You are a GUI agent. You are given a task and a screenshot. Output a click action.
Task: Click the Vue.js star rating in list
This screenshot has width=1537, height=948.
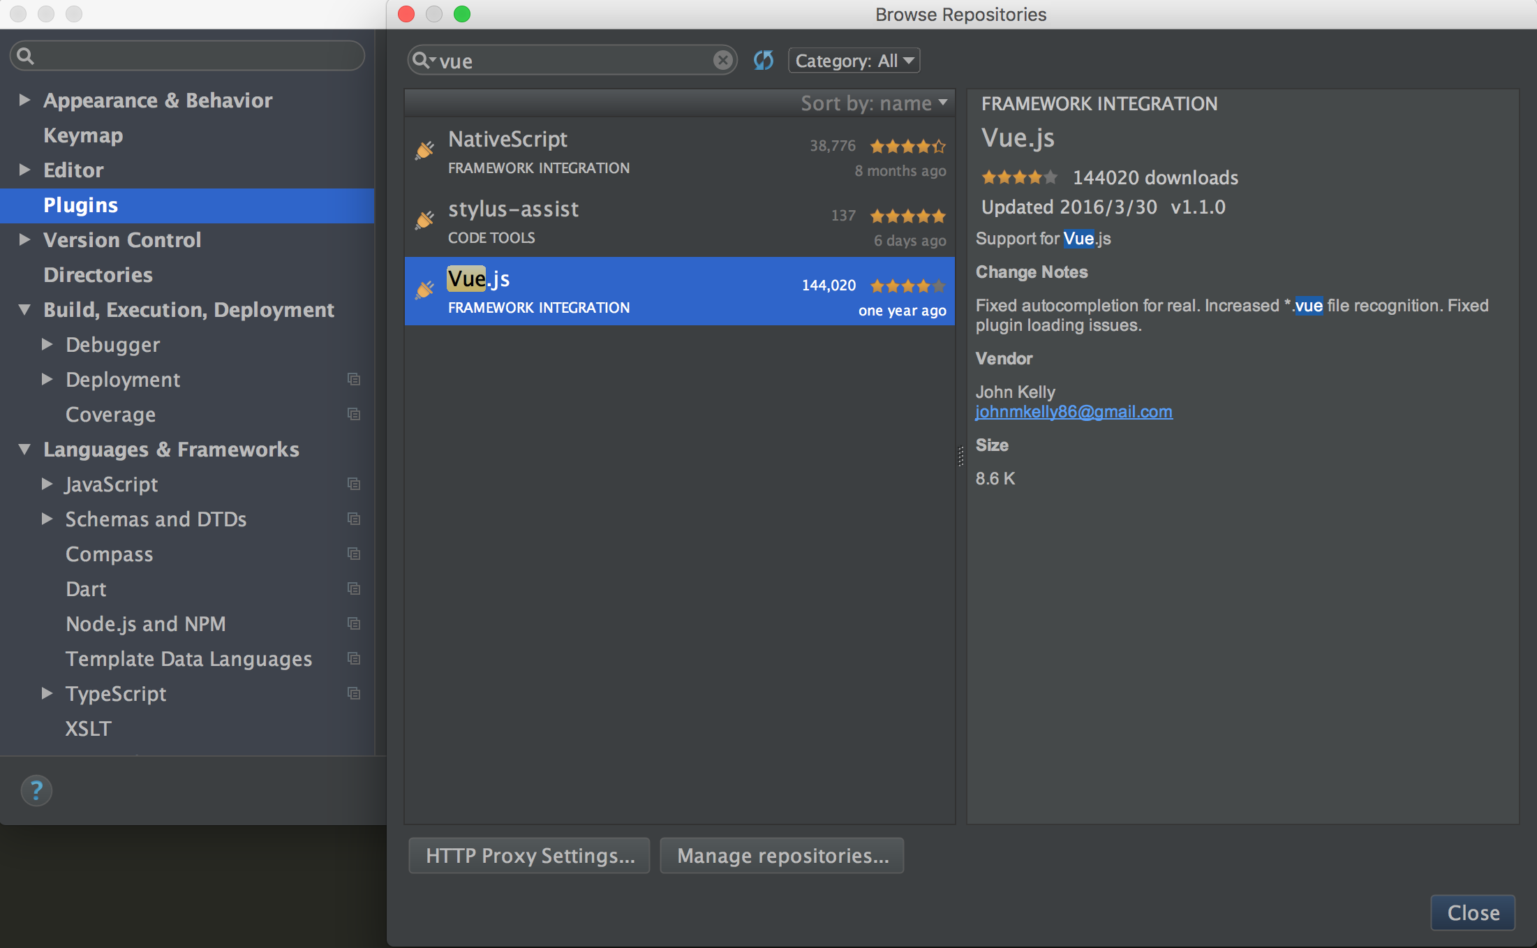coord(907,286)
